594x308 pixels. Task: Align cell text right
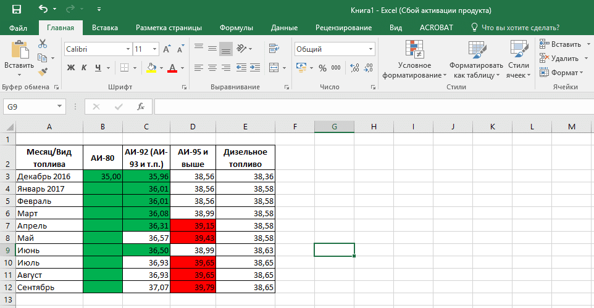click(226, 68)
